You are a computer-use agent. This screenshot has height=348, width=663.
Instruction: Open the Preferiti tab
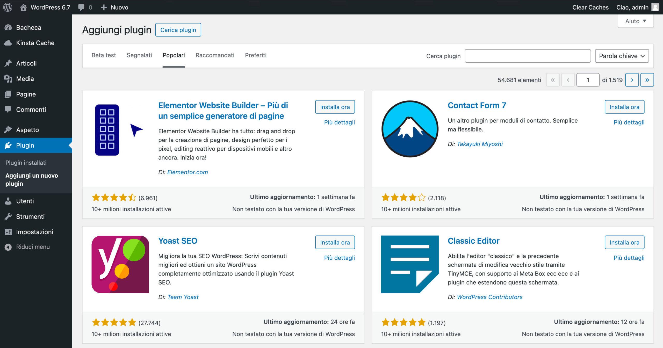coord(256,55)
